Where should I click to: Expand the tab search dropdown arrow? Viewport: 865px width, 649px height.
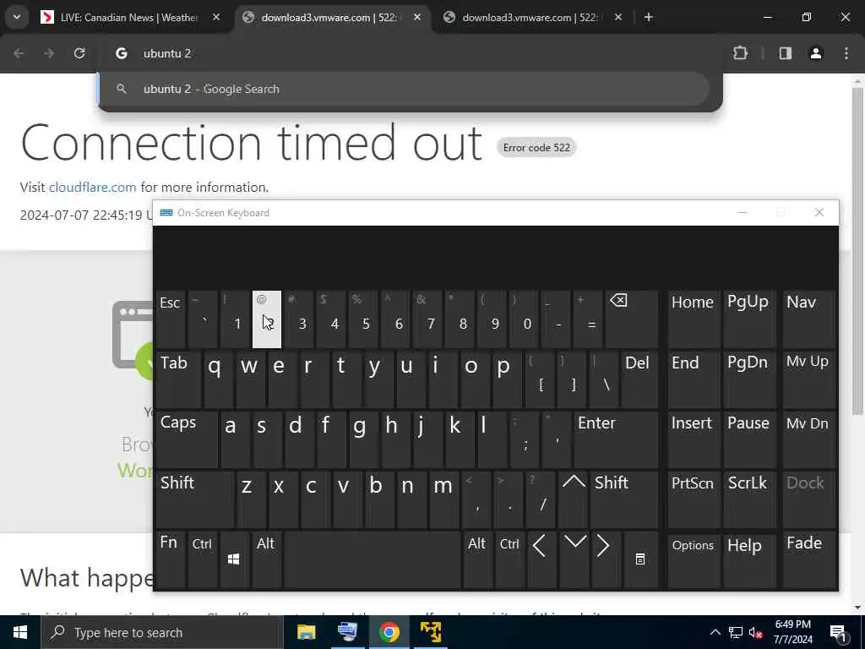point(17,17)
